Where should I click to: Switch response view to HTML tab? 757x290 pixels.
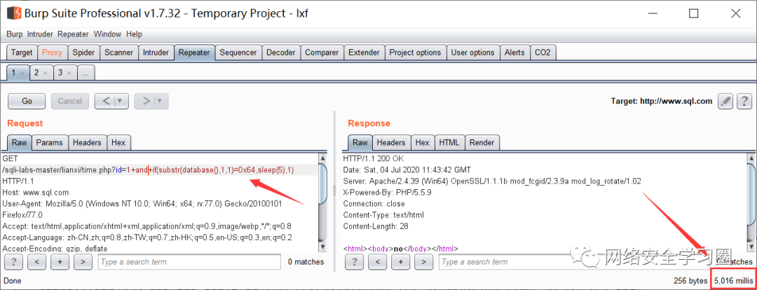tap(449, 142)
